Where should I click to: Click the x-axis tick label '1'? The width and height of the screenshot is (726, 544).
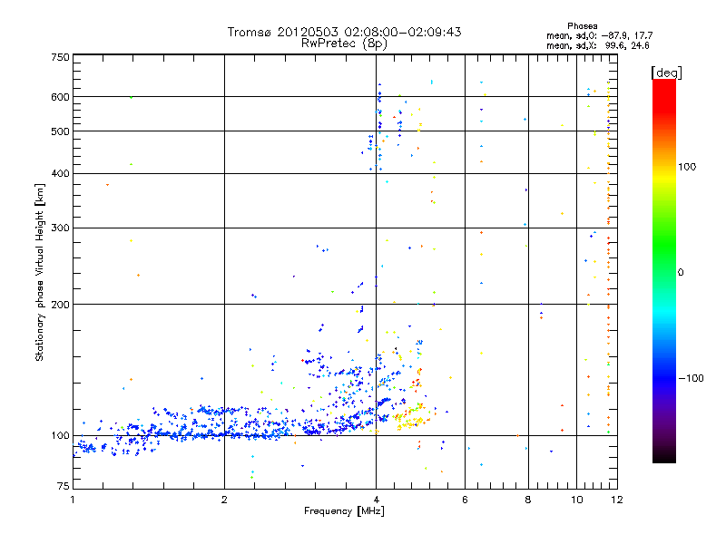73,500
